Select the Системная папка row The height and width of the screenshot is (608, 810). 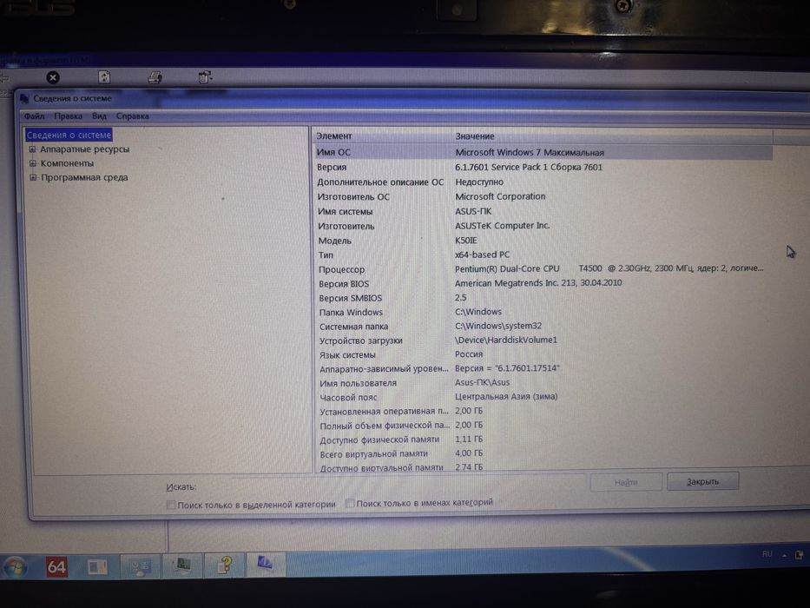coord(543,327)
